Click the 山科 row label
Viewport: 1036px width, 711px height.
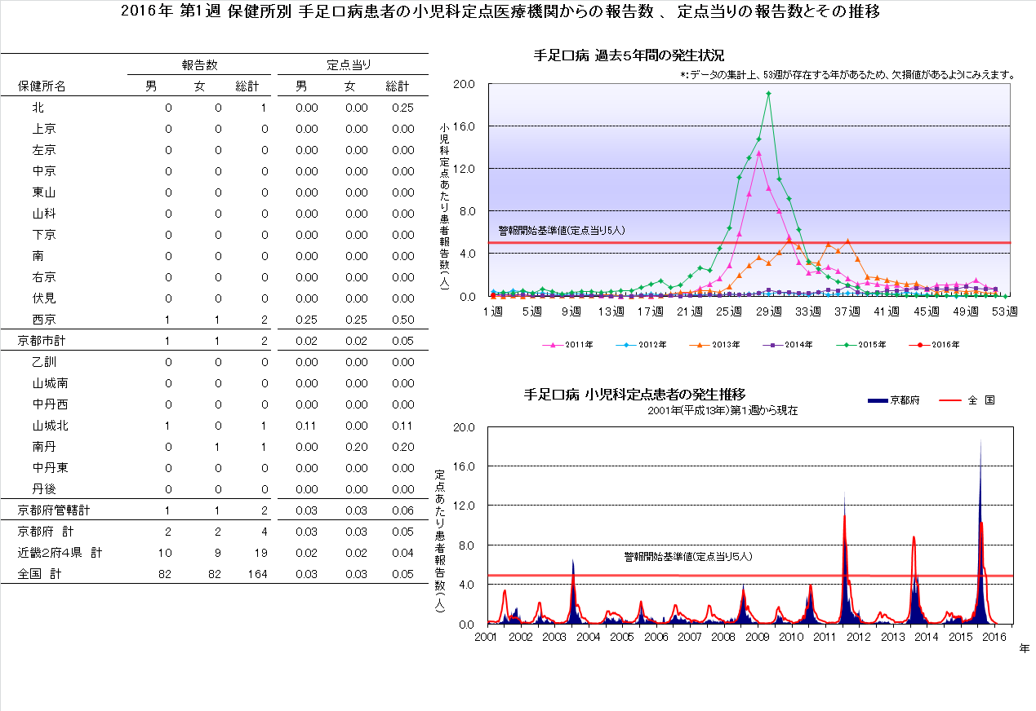coord(44,214)
